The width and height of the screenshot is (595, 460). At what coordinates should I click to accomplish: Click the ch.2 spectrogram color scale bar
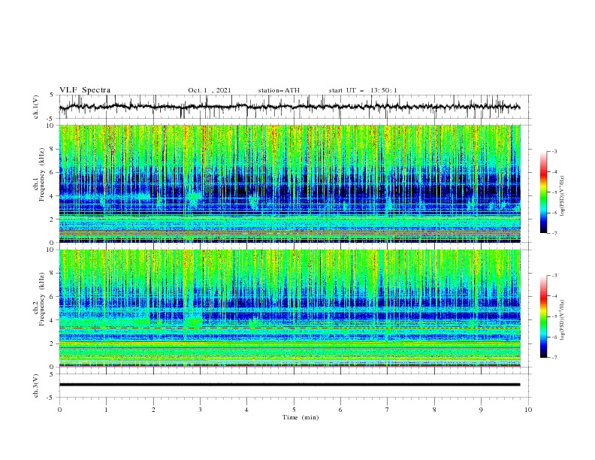[x=543, y=316]
